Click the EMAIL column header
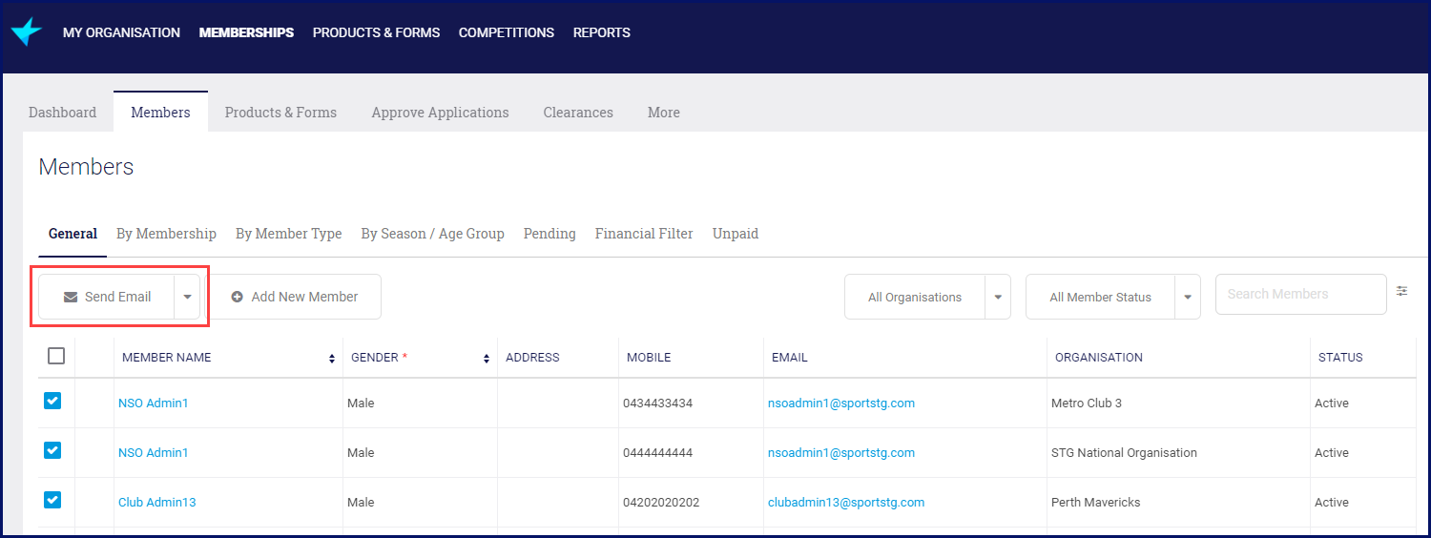Screen dimensions: 1431x538 click(790, 358)
